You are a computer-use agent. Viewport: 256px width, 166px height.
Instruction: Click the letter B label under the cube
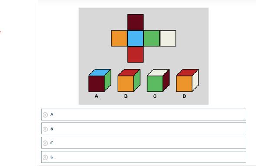tap(125, 96)
